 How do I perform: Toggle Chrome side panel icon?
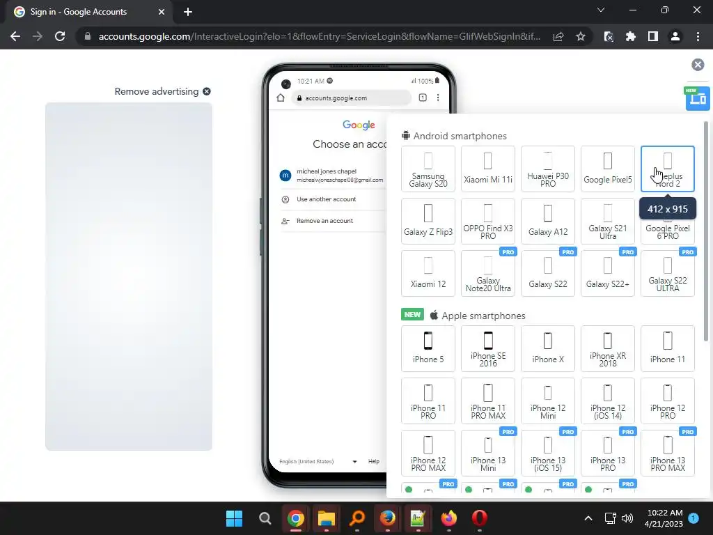653,36
